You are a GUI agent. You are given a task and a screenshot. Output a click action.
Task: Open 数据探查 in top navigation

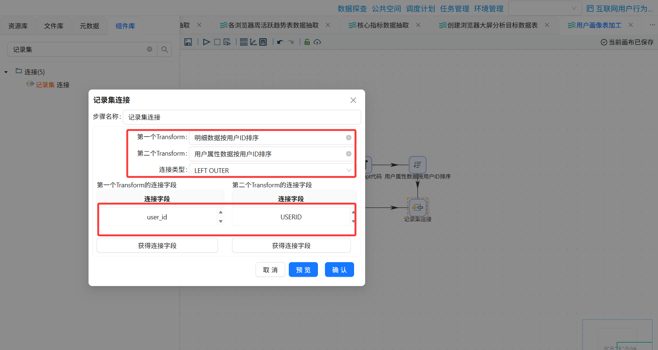click(x=352, y=8)
